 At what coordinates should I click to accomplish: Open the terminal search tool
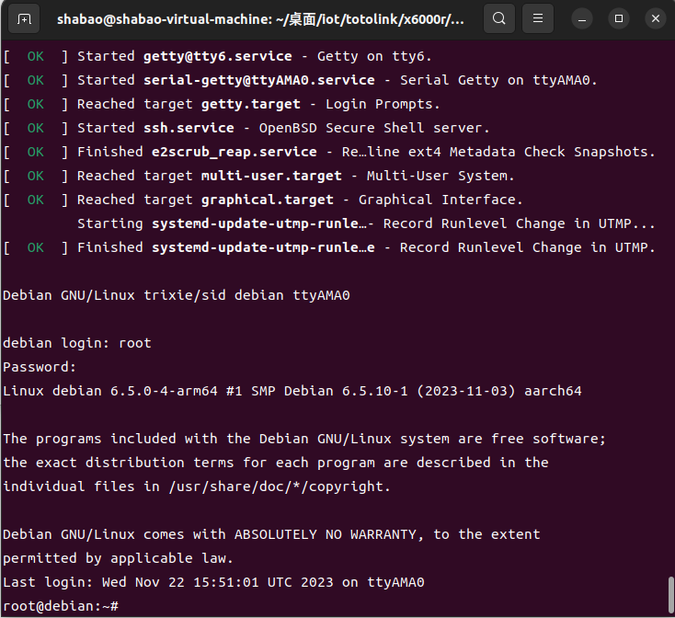click(499, 18)
